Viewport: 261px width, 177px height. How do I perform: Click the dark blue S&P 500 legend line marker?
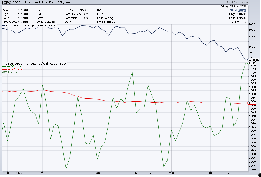click(3, 26)
